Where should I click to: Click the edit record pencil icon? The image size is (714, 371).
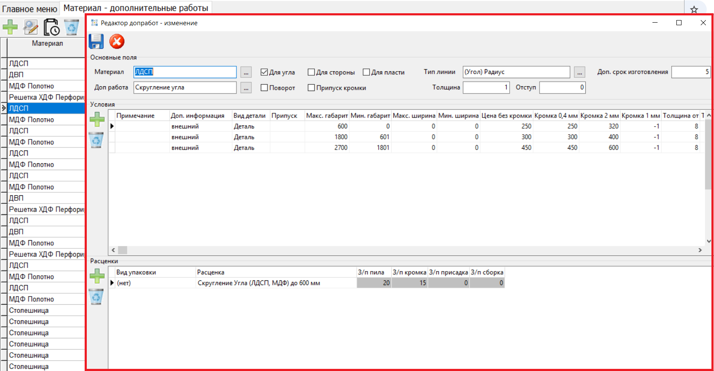click(31, 27)
